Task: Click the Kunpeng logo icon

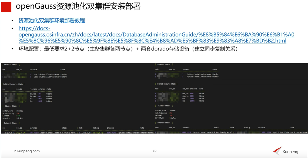Action: pos(277,151)
